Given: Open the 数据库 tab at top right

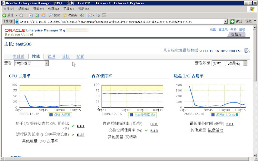Looking at the screenshot, I should [236, 34].
